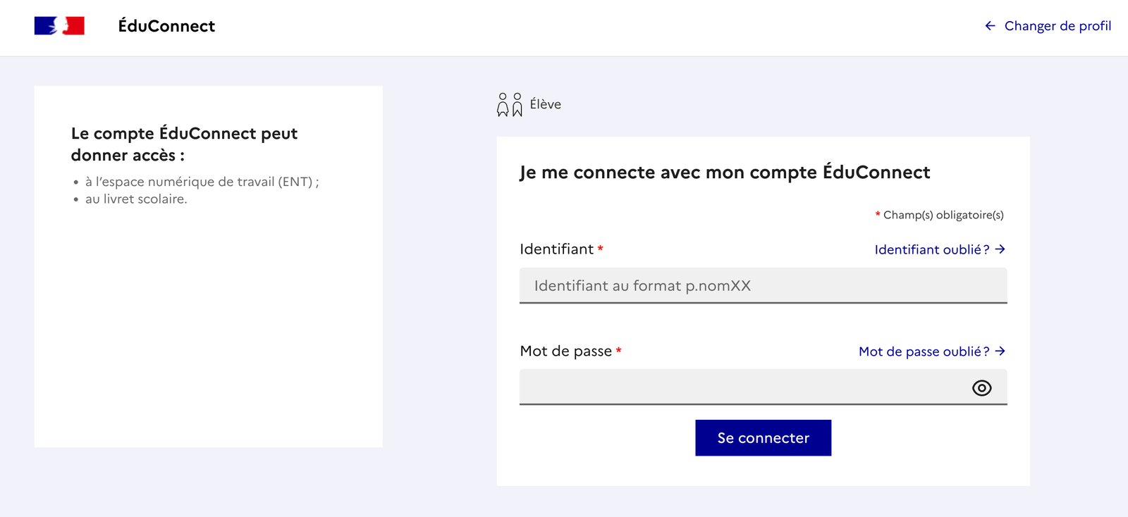Click the red asterisk beside Identifiant
1128x517 pixels.
click(600, 247)
